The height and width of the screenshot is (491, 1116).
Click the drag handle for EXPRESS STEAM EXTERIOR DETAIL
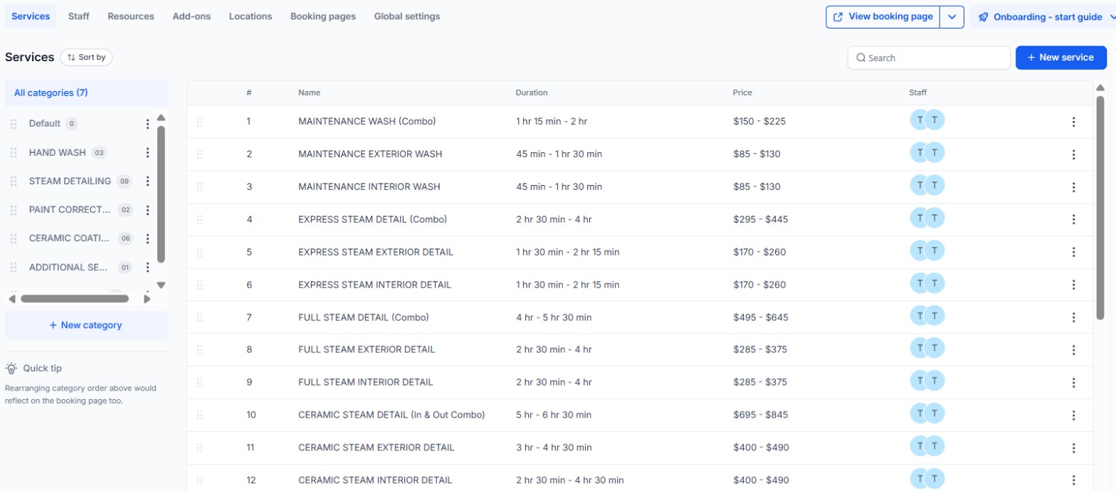pos(199,252)
